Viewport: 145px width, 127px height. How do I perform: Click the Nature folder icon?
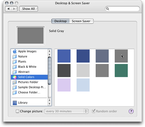click(x=15, y=56)
